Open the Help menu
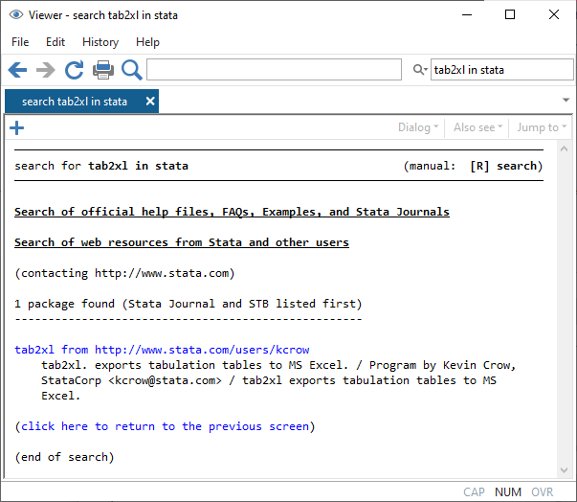This screenshot has width=577, height=502. point(147,42)
